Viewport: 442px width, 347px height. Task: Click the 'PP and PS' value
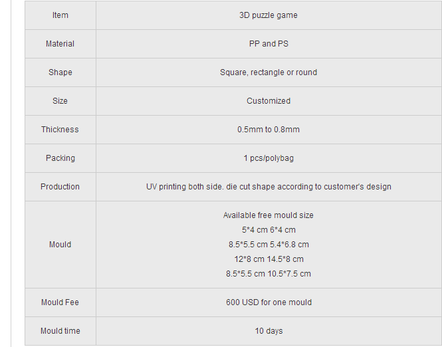pyautogui.click(x=269, y=44)
